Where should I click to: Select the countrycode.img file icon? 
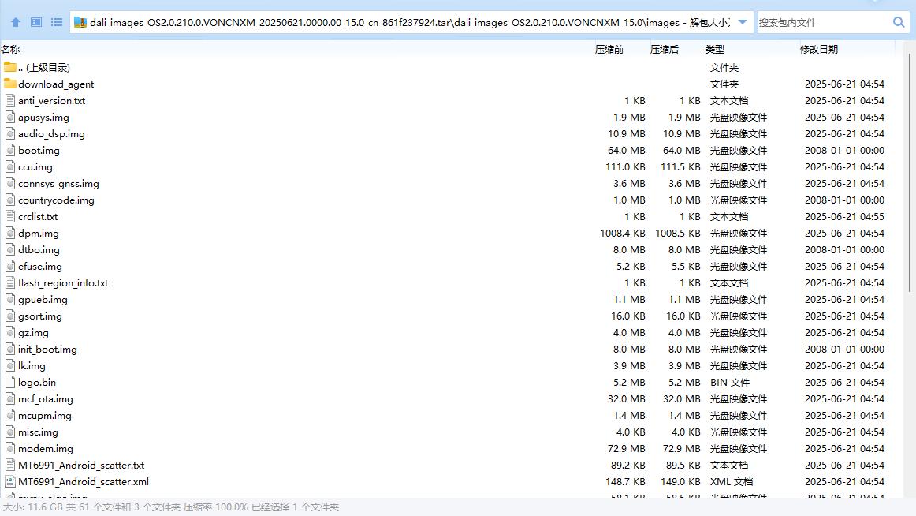tap(10, 200)
